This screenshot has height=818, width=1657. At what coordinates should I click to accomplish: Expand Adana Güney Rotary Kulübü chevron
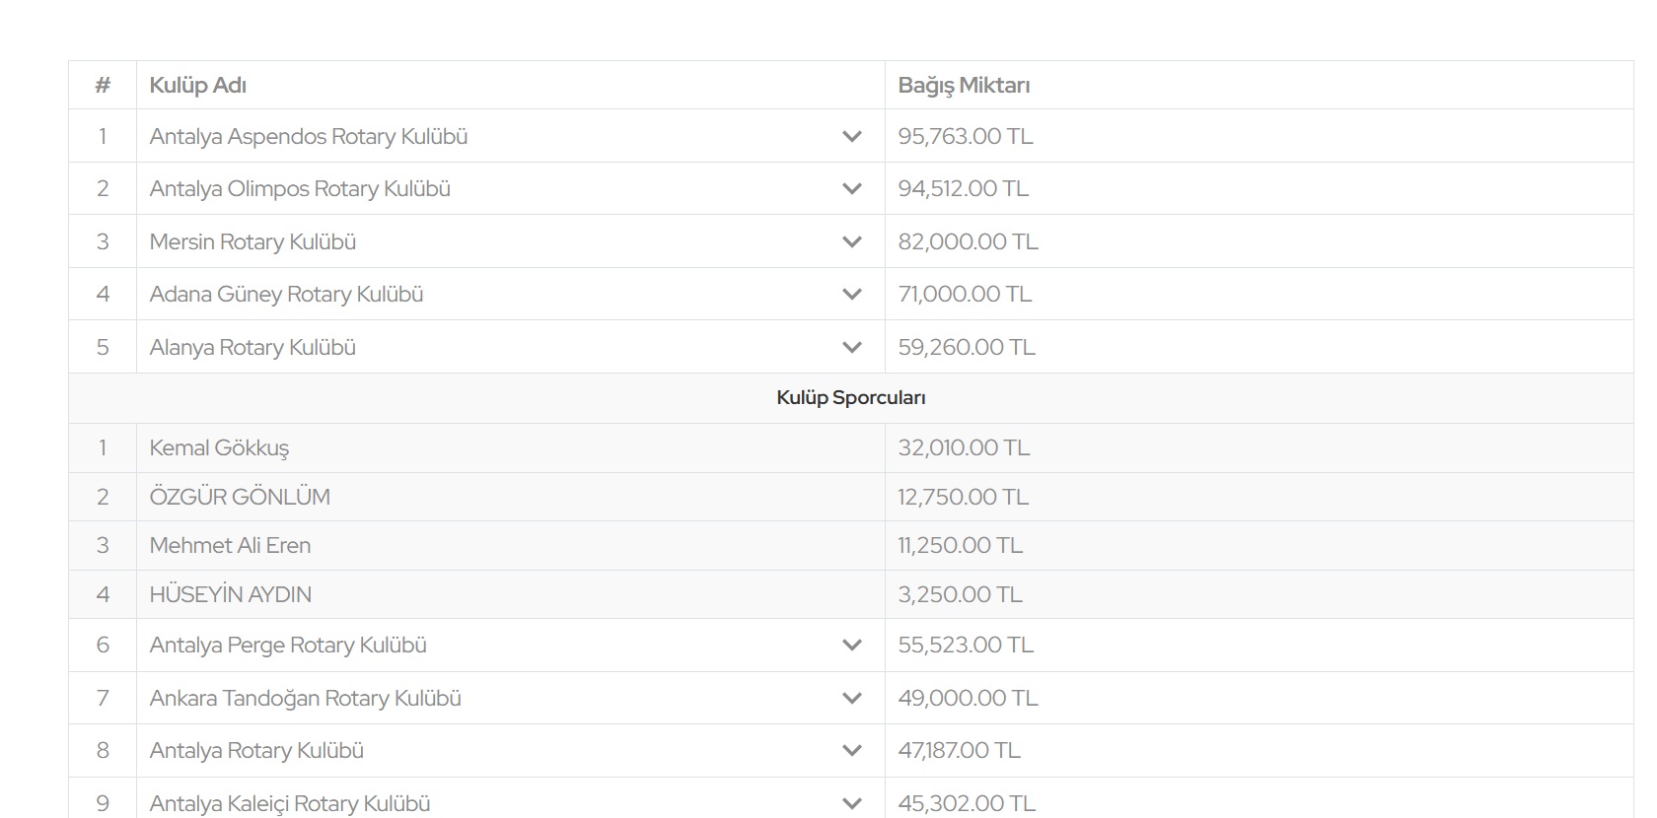[852, 295]
